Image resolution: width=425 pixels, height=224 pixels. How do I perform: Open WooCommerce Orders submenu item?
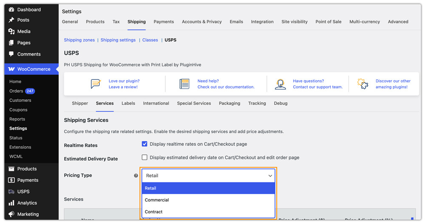(16, 91)
